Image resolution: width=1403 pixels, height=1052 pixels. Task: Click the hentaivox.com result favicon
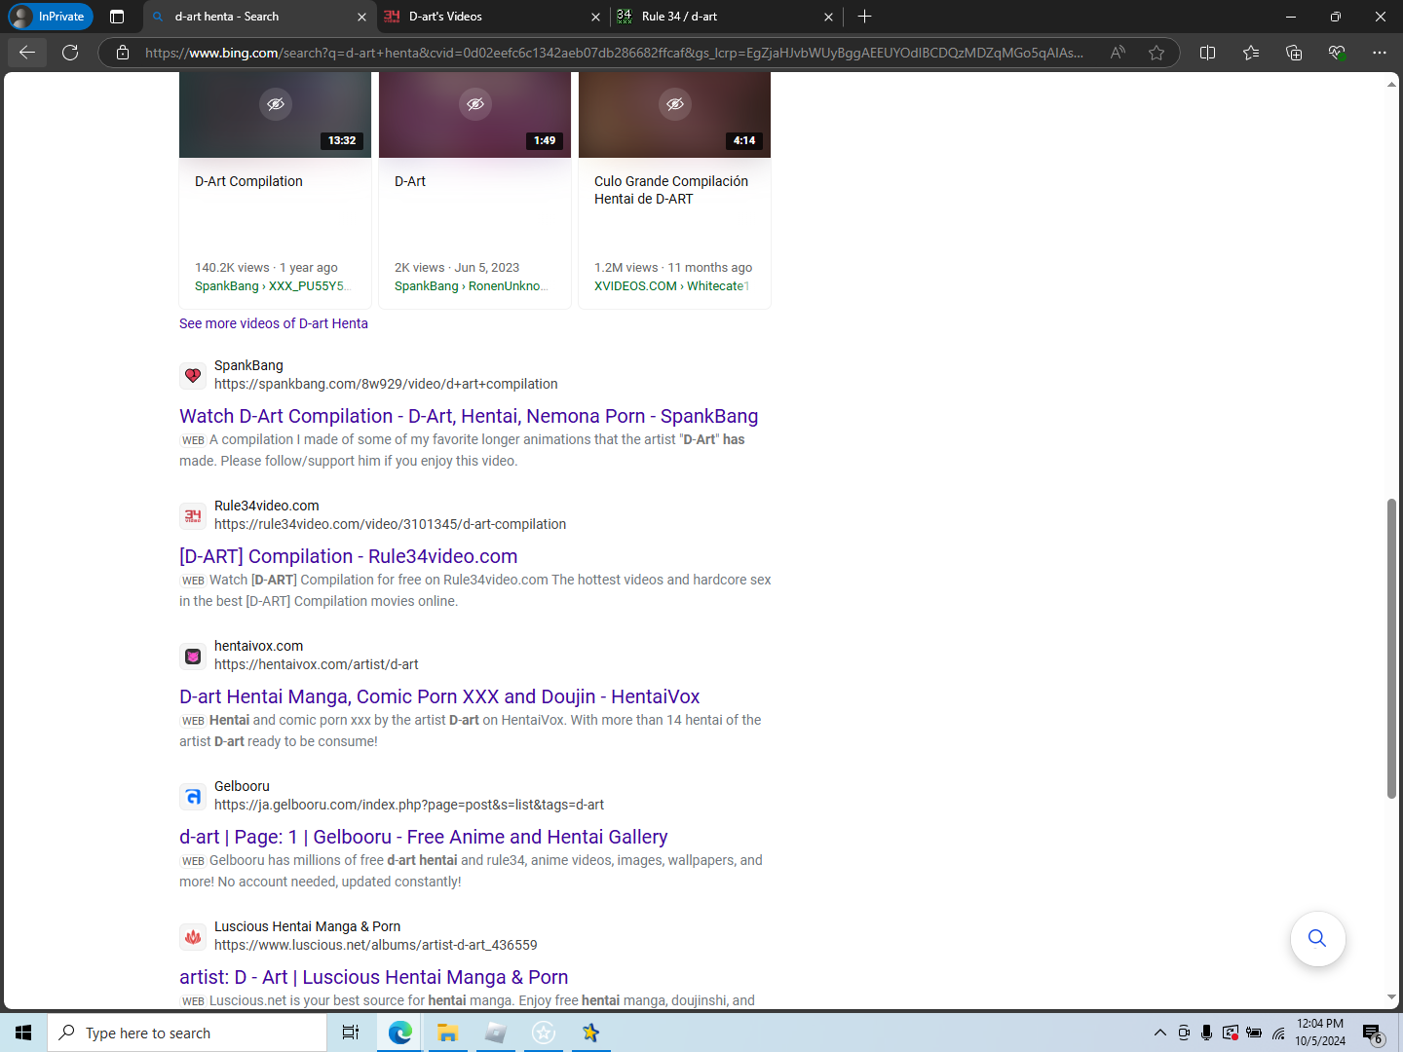pyautogui.click(x=193, y=657)
